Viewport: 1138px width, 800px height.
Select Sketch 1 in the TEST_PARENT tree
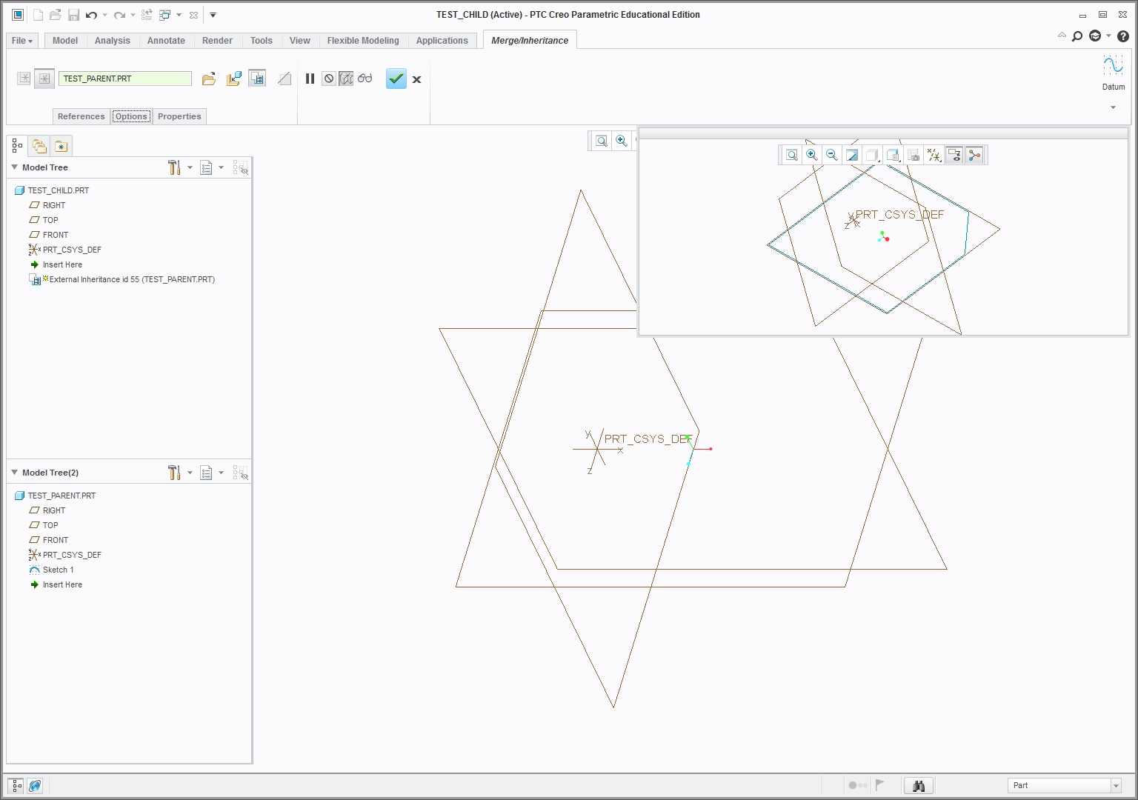pyautogui.click(x=51, y=570)
